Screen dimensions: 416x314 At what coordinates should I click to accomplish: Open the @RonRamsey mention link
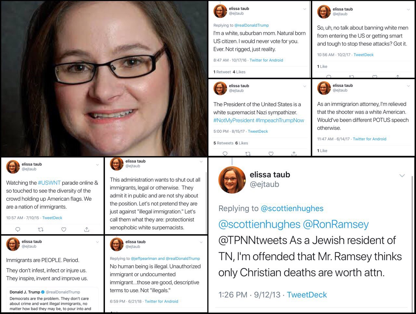tap(336, 224)
